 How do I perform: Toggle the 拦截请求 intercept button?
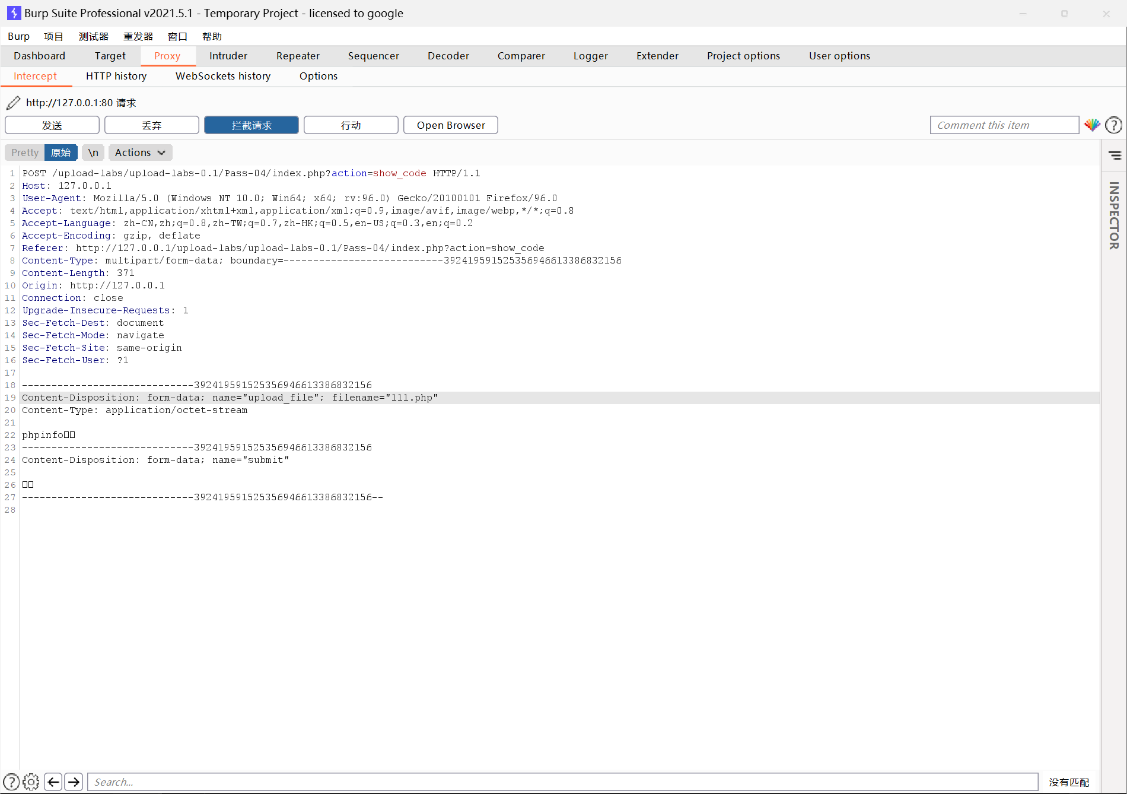[x=251, y=125]
